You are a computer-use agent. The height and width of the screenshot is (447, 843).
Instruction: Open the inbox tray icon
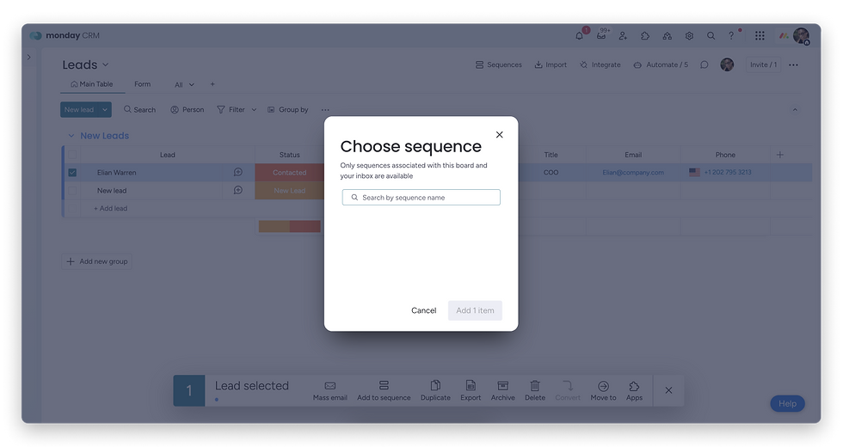click(x=601, y=36)
